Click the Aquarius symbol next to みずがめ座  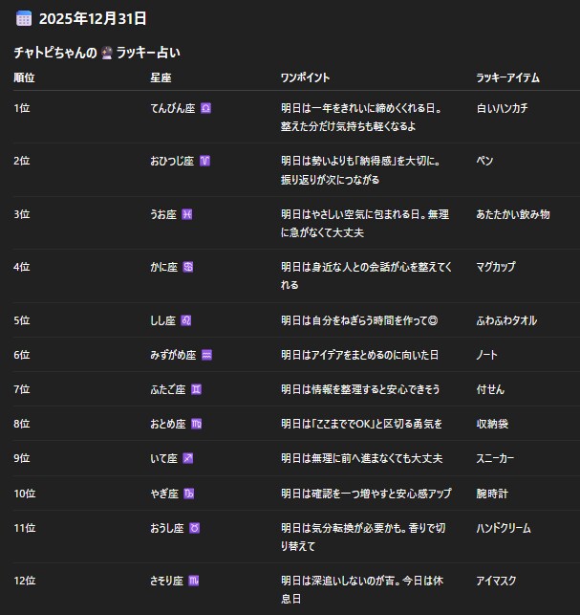point(206,355)
